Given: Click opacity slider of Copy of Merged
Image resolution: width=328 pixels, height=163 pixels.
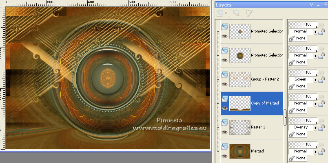Looking at the screenshot, I should click(x=303, y=96).
